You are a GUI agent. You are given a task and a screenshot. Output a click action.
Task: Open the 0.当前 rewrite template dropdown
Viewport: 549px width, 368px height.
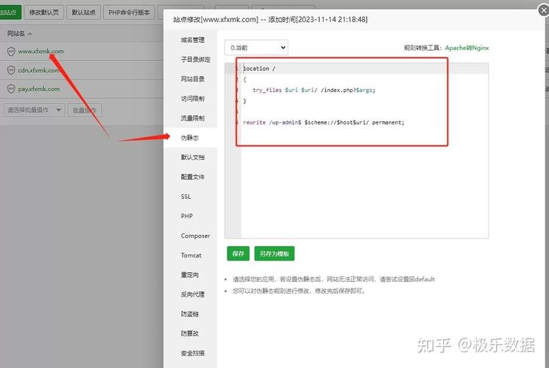[256, 48]
